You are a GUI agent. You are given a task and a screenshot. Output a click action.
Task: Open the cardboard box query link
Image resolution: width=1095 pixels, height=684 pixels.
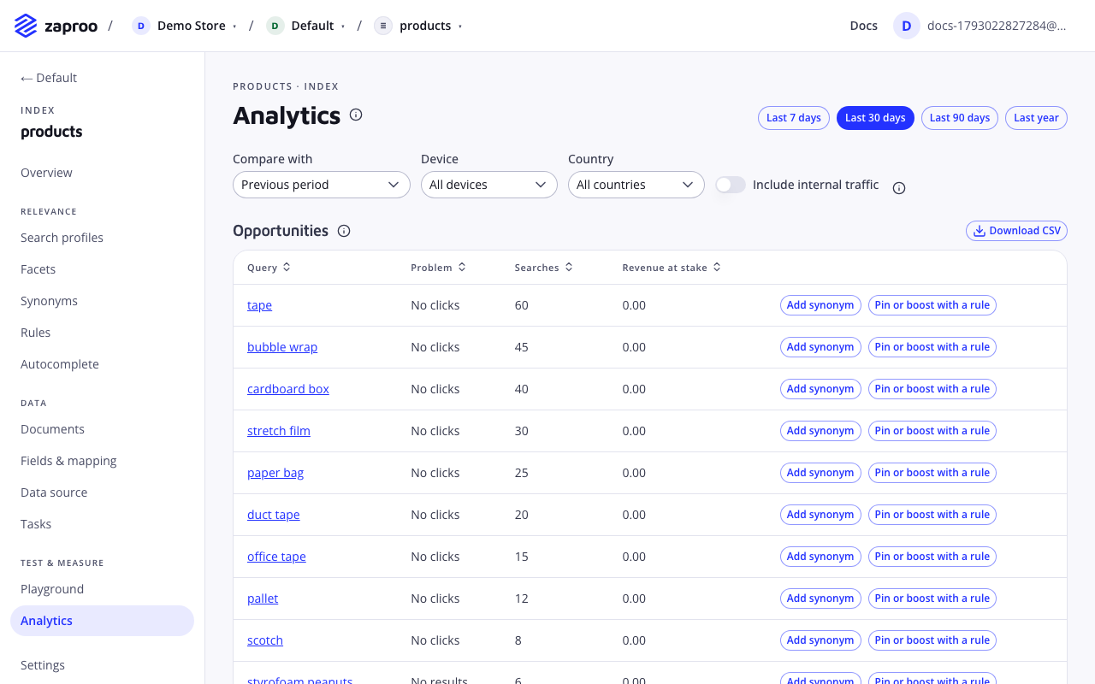pyautogui.click(x=288, y=389)
